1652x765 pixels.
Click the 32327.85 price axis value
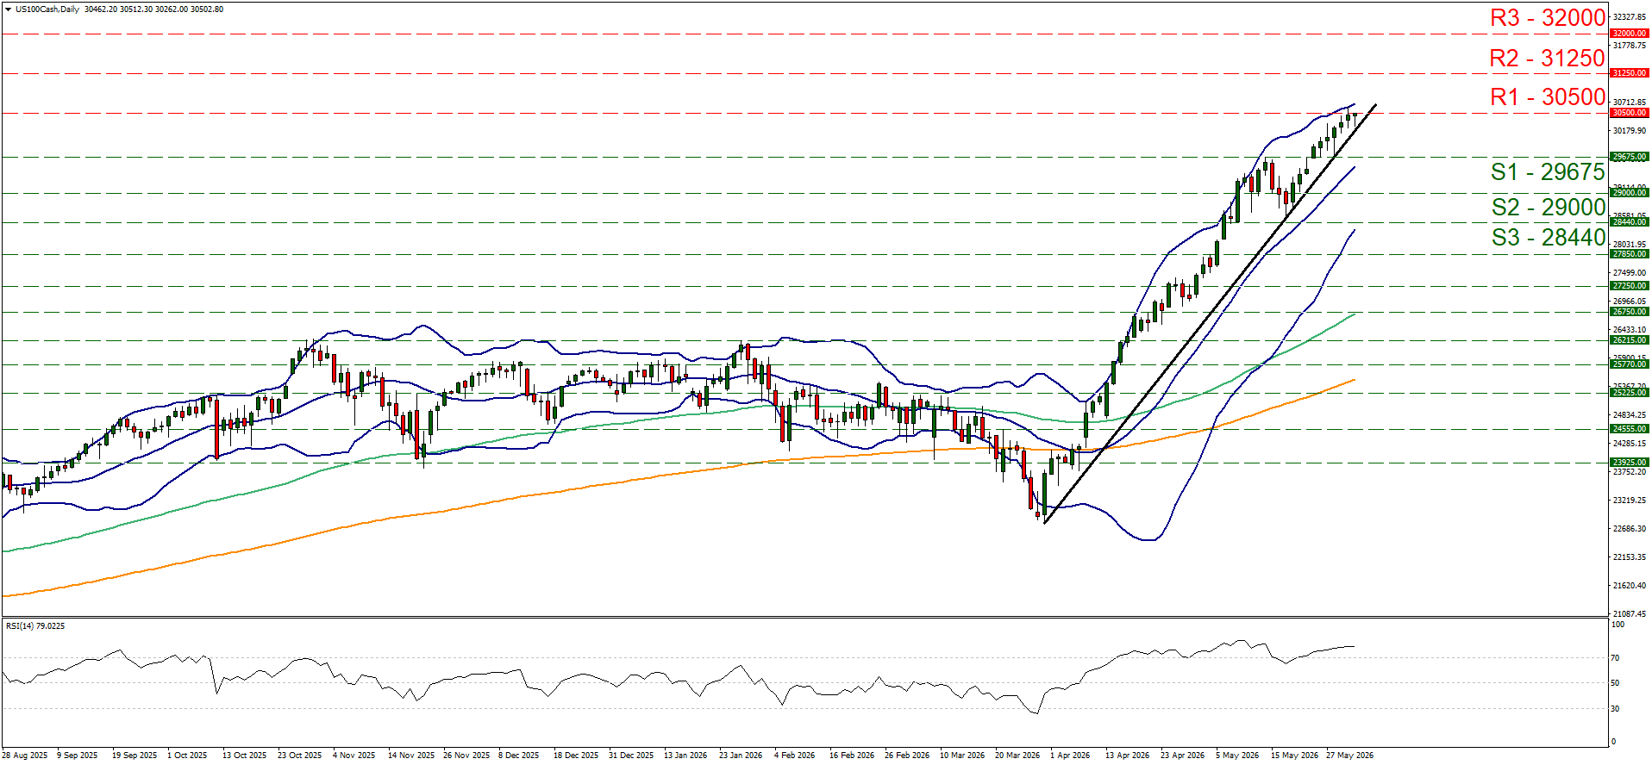tap(1629, 17)
